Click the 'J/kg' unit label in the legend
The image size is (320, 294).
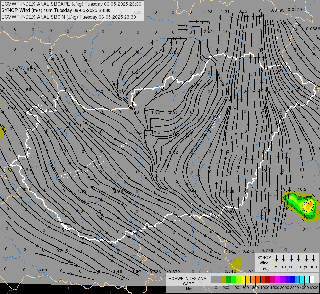point(188,289)
